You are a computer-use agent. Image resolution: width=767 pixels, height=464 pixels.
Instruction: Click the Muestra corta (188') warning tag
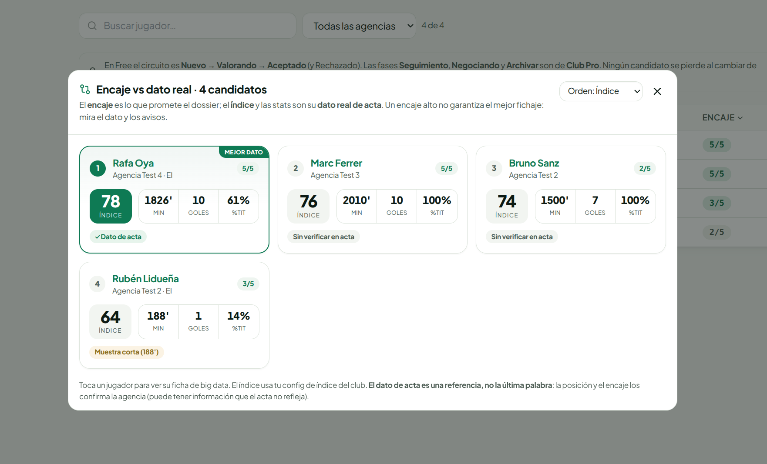tap(127, 352)
